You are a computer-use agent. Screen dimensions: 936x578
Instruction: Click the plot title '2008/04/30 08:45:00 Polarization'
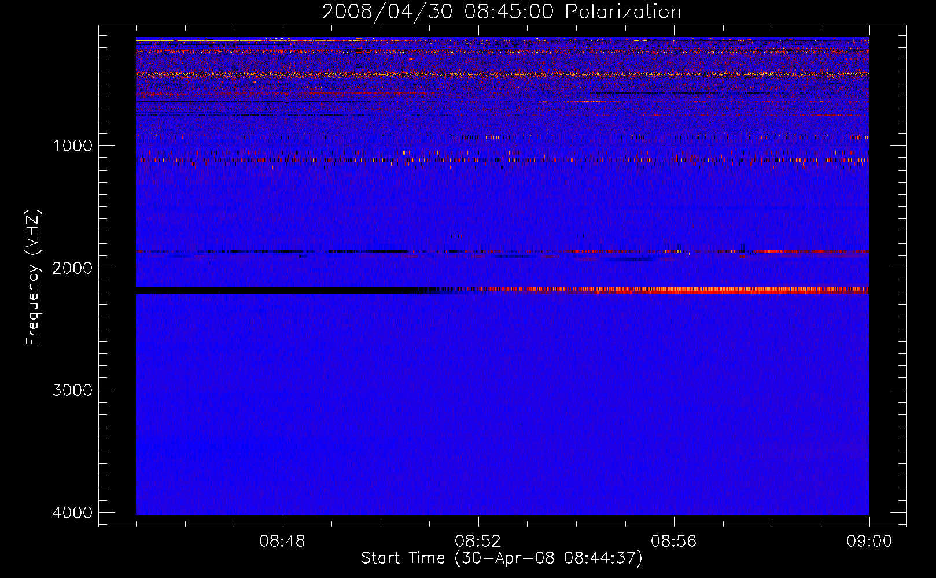click(502, 12)
